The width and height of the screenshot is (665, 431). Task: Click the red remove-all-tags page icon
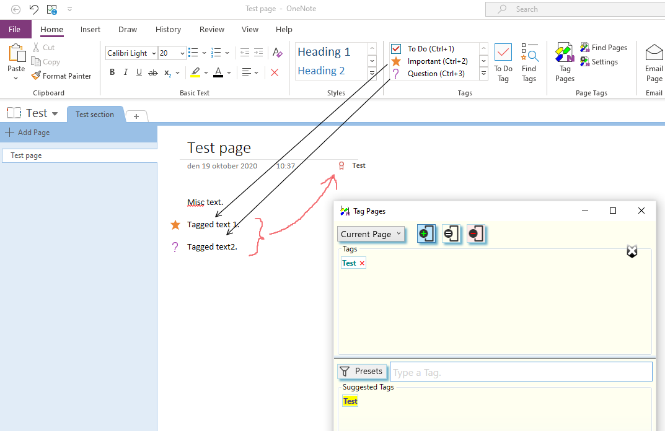pyautogui.click(x=476, y=233)
